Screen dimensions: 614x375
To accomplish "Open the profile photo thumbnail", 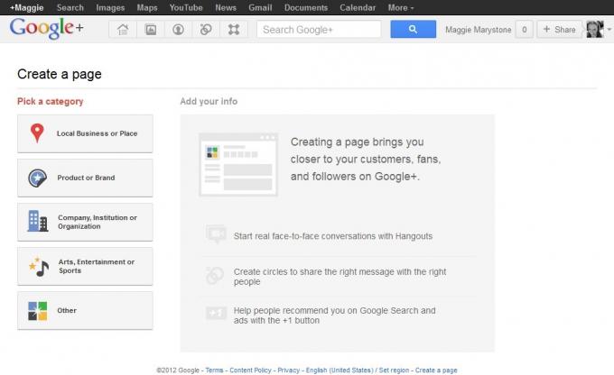I will point(595,30).
